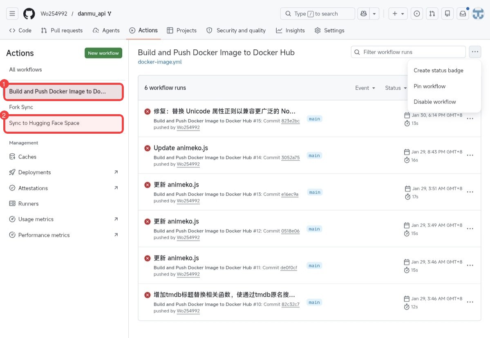Click the main branch label on run #11
The height and width of the screenshot is (338, 490).
314,266
